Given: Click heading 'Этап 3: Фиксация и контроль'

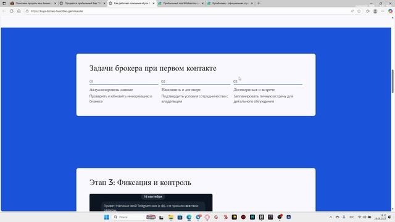Looking at the screenshot, I should pos(140,183).
